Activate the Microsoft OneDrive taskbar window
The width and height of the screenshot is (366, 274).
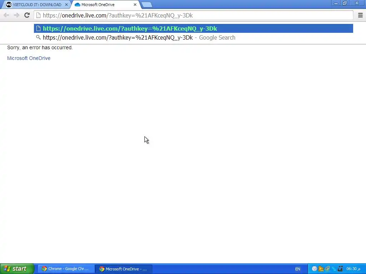124,269
